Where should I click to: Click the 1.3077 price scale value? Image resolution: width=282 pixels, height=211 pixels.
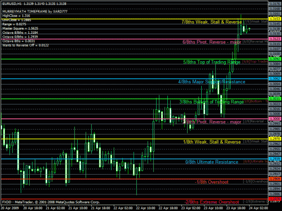point(275,69)
